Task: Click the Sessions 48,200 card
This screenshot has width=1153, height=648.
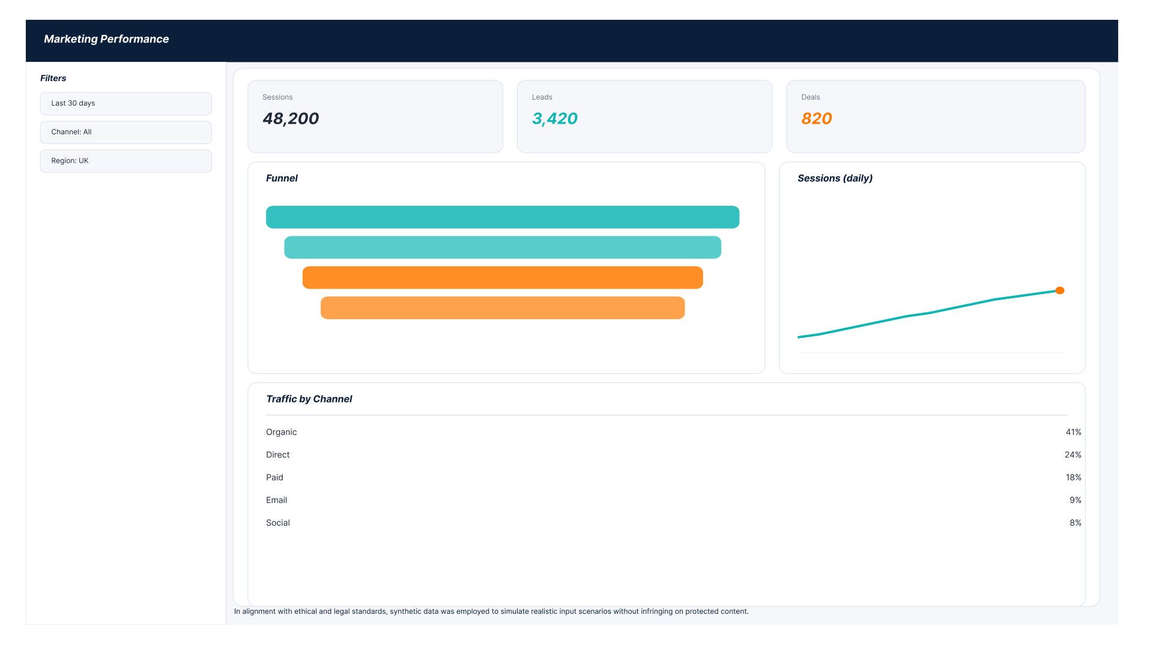Action: click(x=375, y=116)
